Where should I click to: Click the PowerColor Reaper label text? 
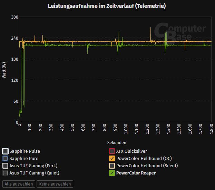(136, 173)
